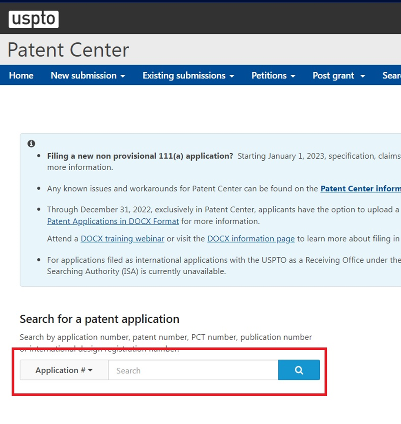This screenshot has width=401, height=424.
Task: Expand the Existing submissions menu
Action: [x=188, y=75]
